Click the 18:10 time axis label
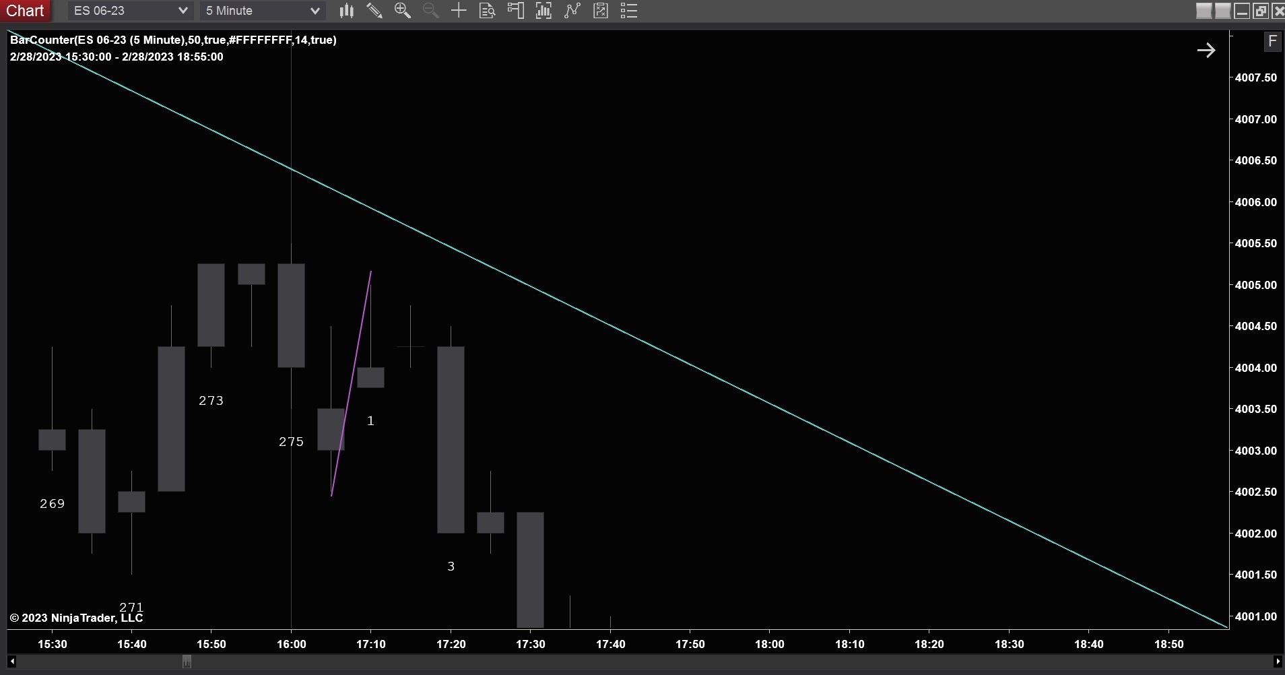This screenshot has width=1285, height=675. click(850, 644)
